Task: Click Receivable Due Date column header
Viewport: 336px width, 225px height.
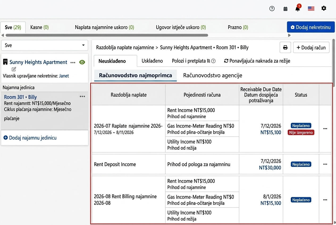Action: [x=261, y=95]
